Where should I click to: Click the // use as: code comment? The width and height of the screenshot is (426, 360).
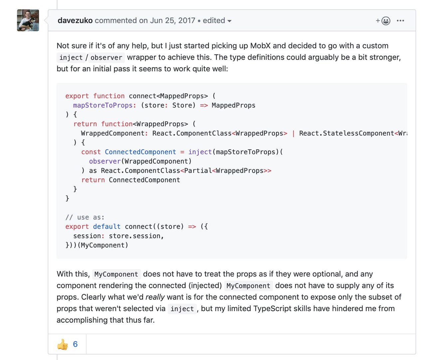point(85,217)
